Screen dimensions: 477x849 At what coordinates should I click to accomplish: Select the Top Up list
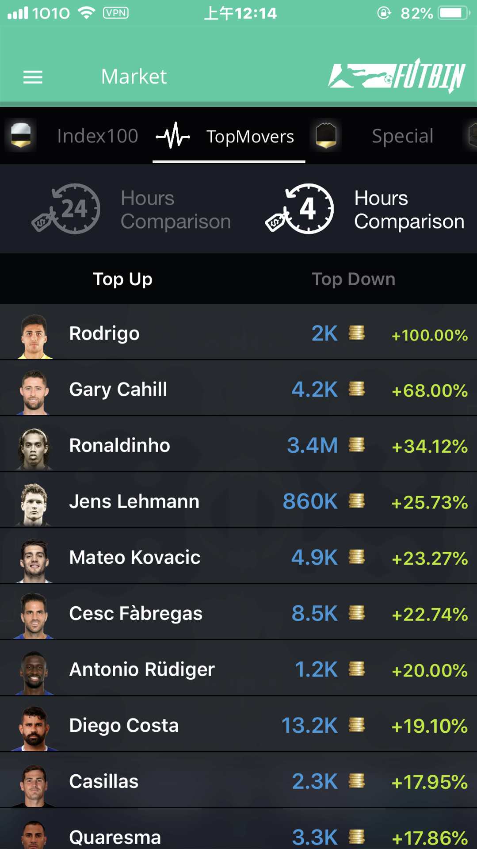tap(122, 279)
